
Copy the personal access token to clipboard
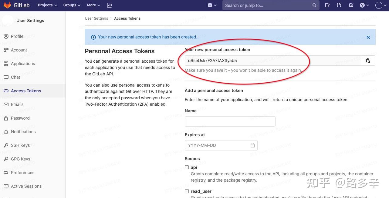tap(368, 61)
